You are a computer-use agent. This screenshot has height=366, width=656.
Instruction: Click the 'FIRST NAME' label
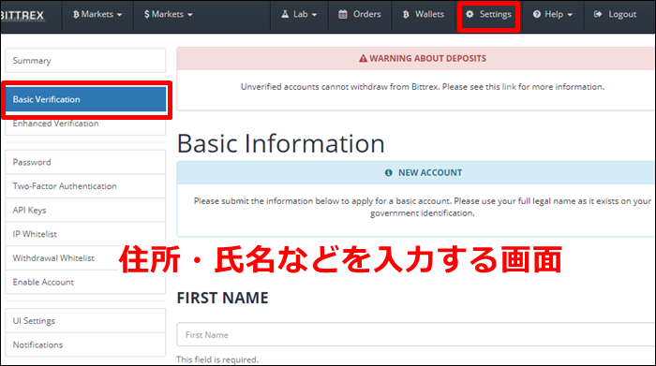click(223, 298)
